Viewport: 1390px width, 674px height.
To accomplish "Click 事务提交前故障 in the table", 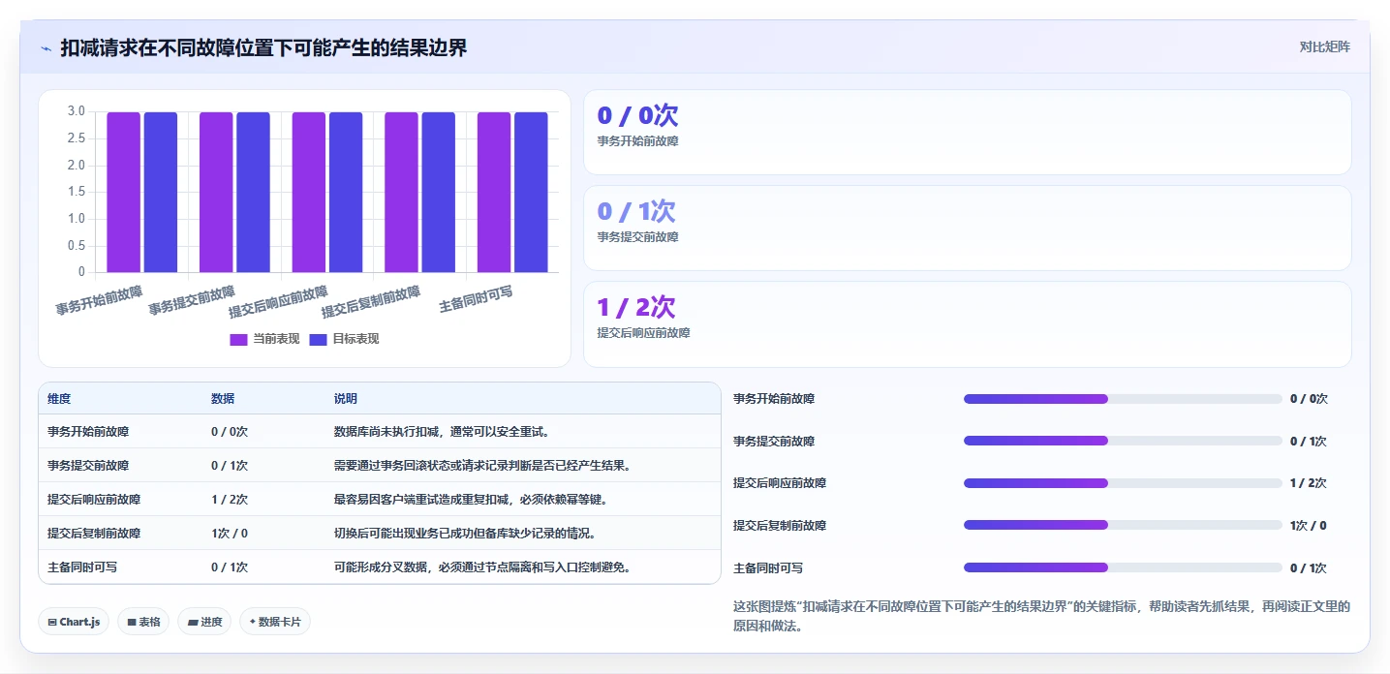I will (88, 466).
